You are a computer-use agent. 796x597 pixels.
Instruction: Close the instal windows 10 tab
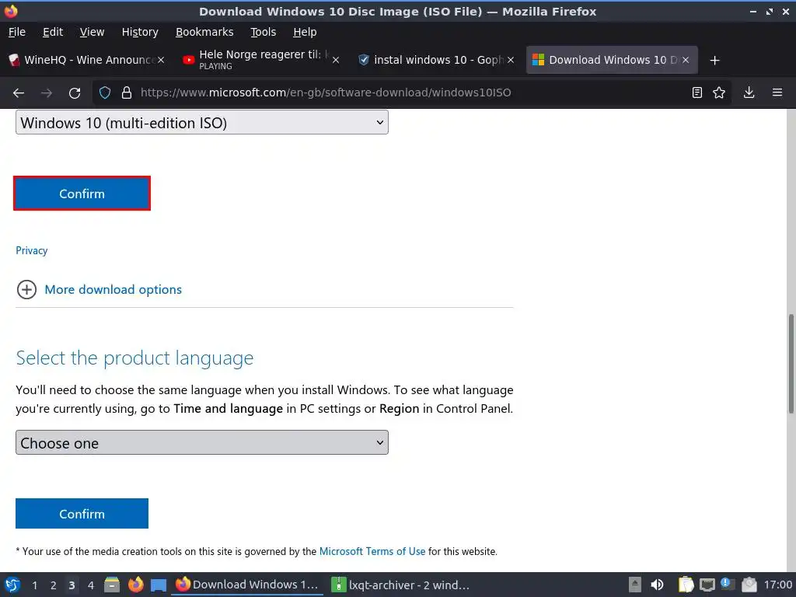[x=511, y=60]
